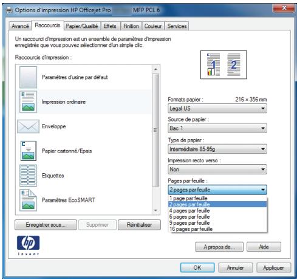Open the Services tab

[177, 26]
